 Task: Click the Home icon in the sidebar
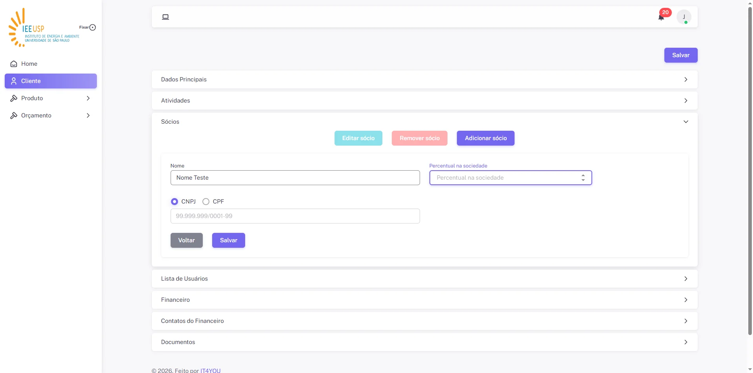point(14,64)
